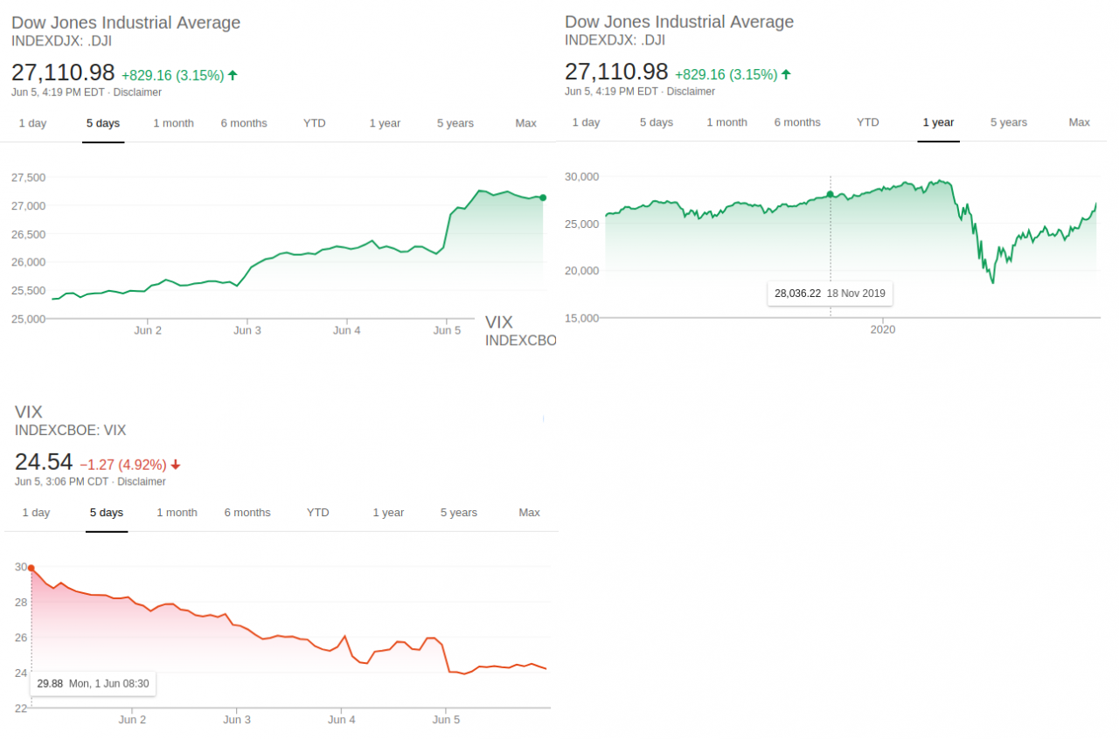This screenshot has height=739, width=1119.
Task: Select the Max tab on the right Dow chart
Action: click(x=1080, y=122)
